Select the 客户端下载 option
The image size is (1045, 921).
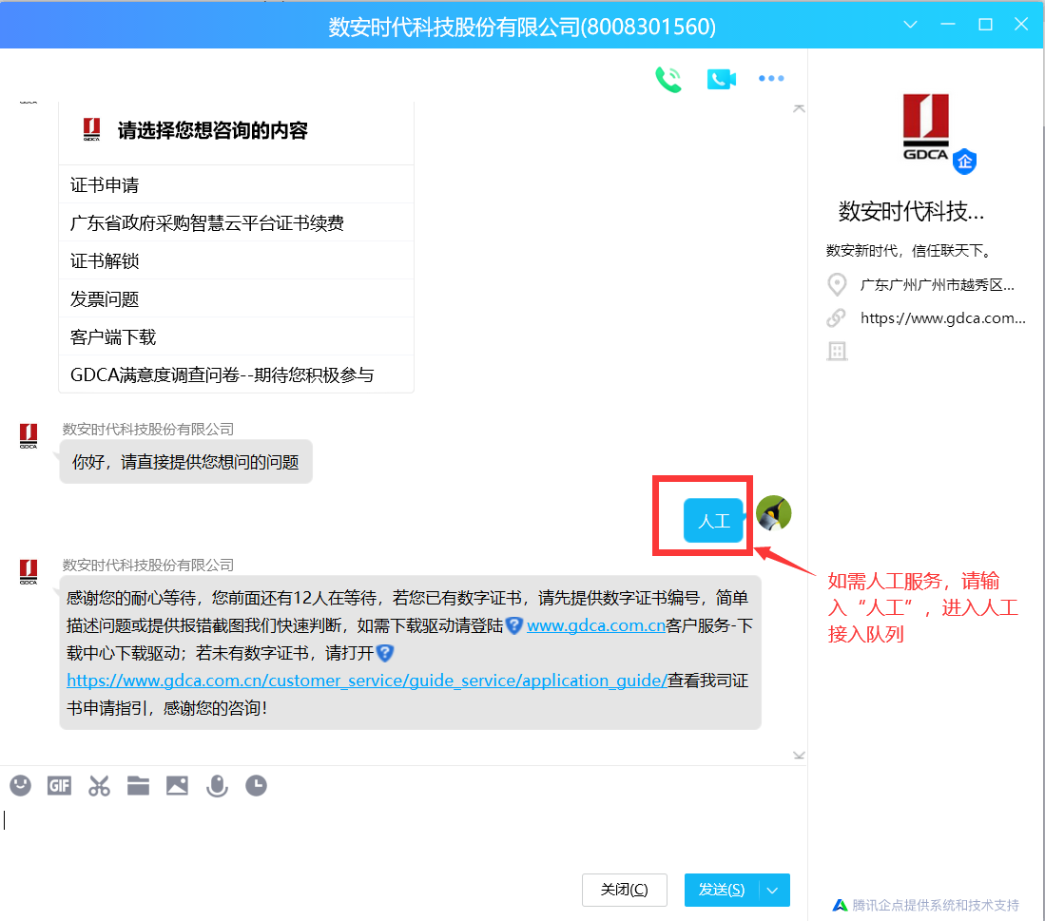tap(237, 337)
